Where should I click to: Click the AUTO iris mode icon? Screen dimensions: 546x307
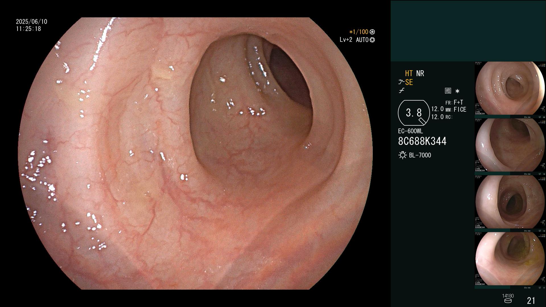pos(372,40)
